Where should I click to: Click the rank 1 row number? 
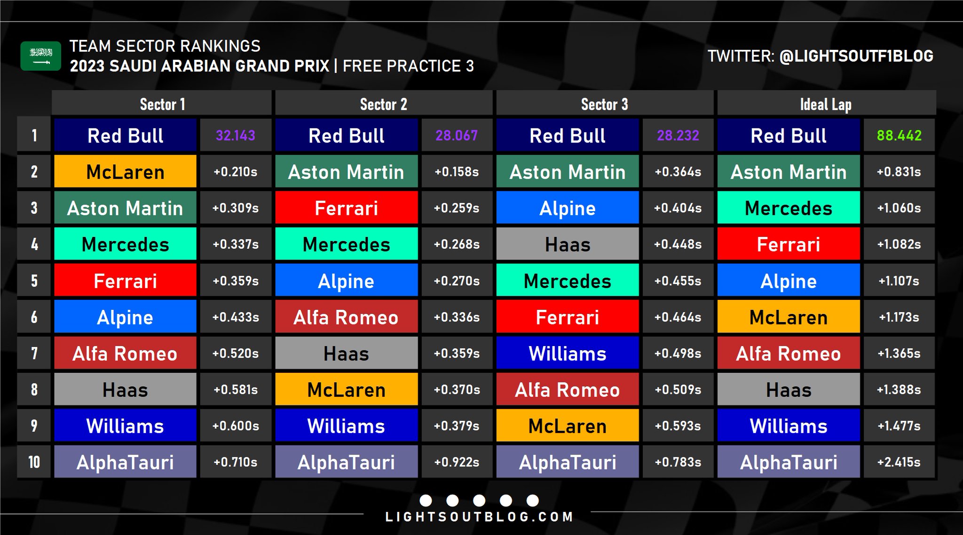[34, 135]
